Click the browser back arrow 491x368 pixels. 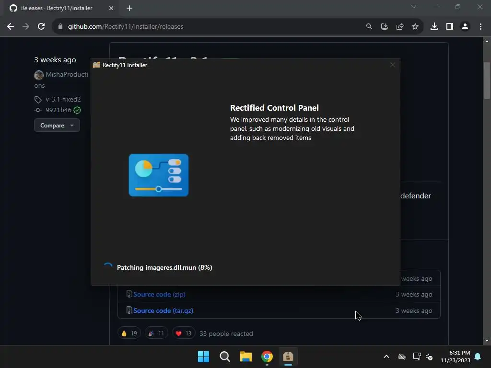[x=11, y=27]
